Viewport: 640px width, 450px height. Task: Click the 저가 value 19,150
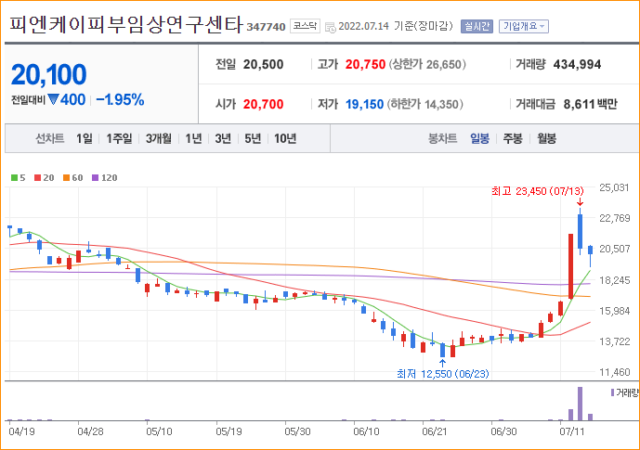click(364, 104)
